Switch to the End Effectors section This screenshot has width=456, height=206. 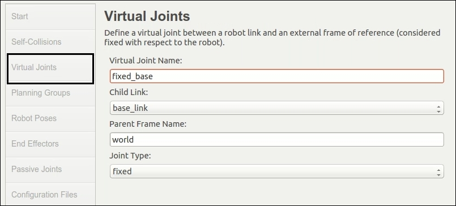click(50, 144)
